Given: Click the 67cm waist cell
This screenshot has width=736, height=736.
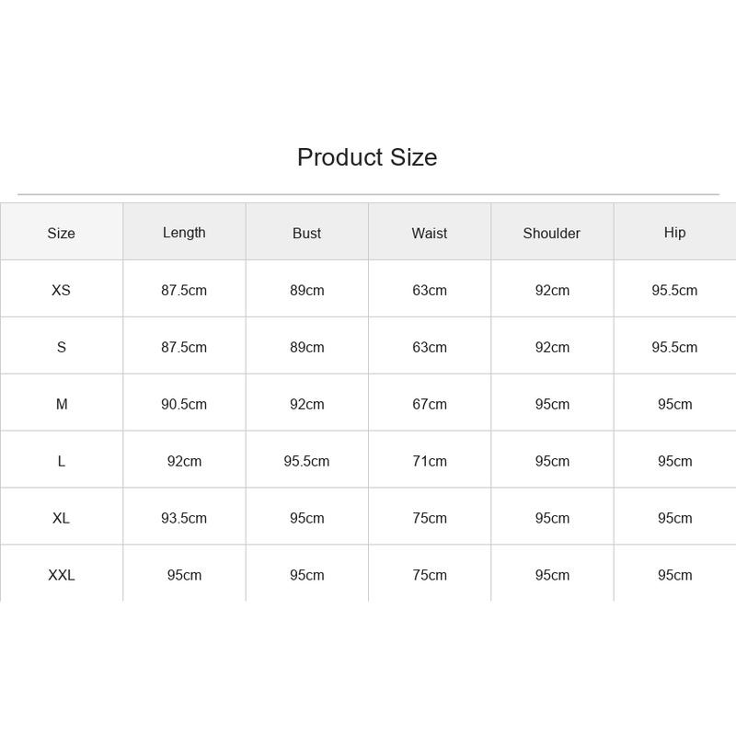Looking at the screenshot, I should pos(430,404).
